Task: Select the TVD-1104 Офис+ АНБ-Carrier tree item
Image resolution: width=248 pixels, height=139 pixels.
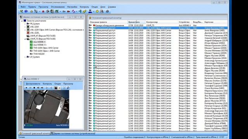Action: point(46,51)
